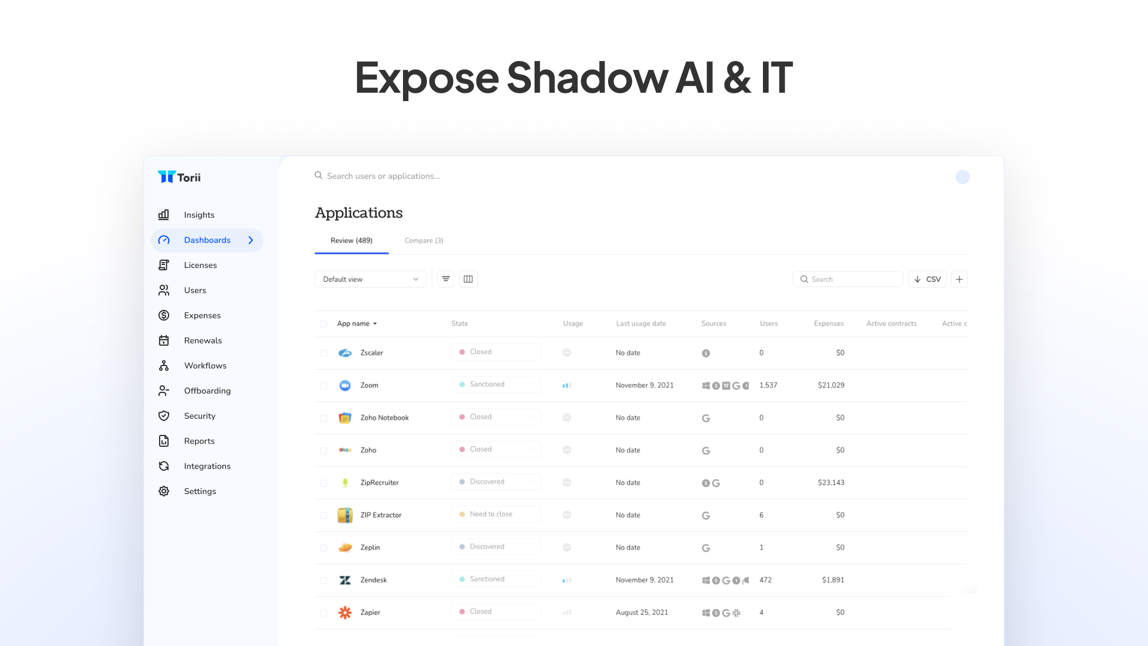Switch to the Compare (3) tab
This screenshot has height=646, width=1148.
pos(423,240)
